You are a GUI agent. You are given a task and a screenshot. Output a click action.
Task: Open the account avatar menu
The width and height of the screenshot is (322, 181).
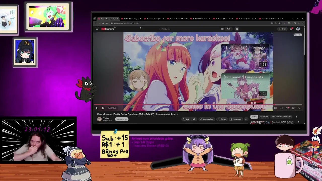[x=298, y=29]
